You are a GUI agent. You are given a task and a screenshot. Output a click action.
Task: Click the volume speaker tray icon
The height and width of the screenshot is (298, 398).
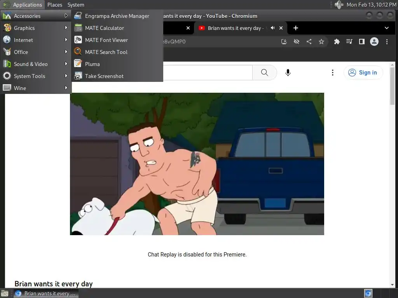coord(339,5)
